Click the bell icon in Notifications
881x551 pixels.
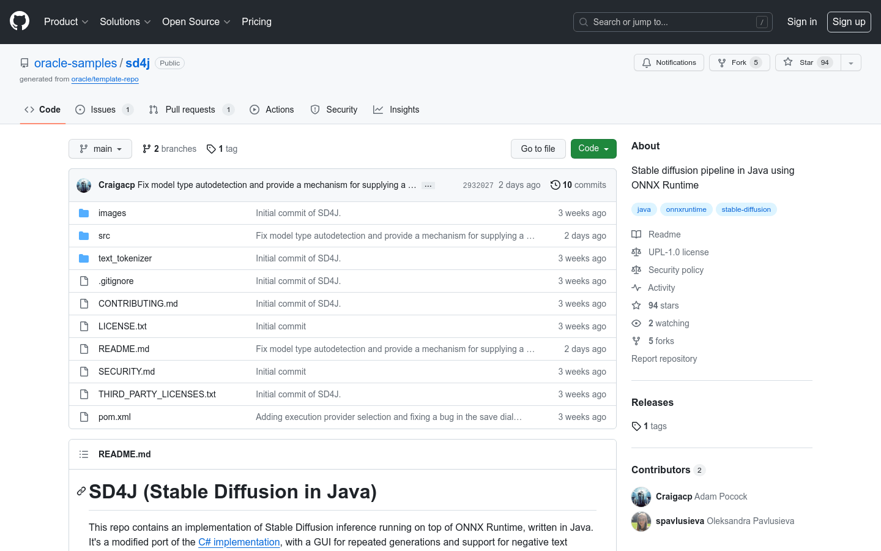pos(647,62)
